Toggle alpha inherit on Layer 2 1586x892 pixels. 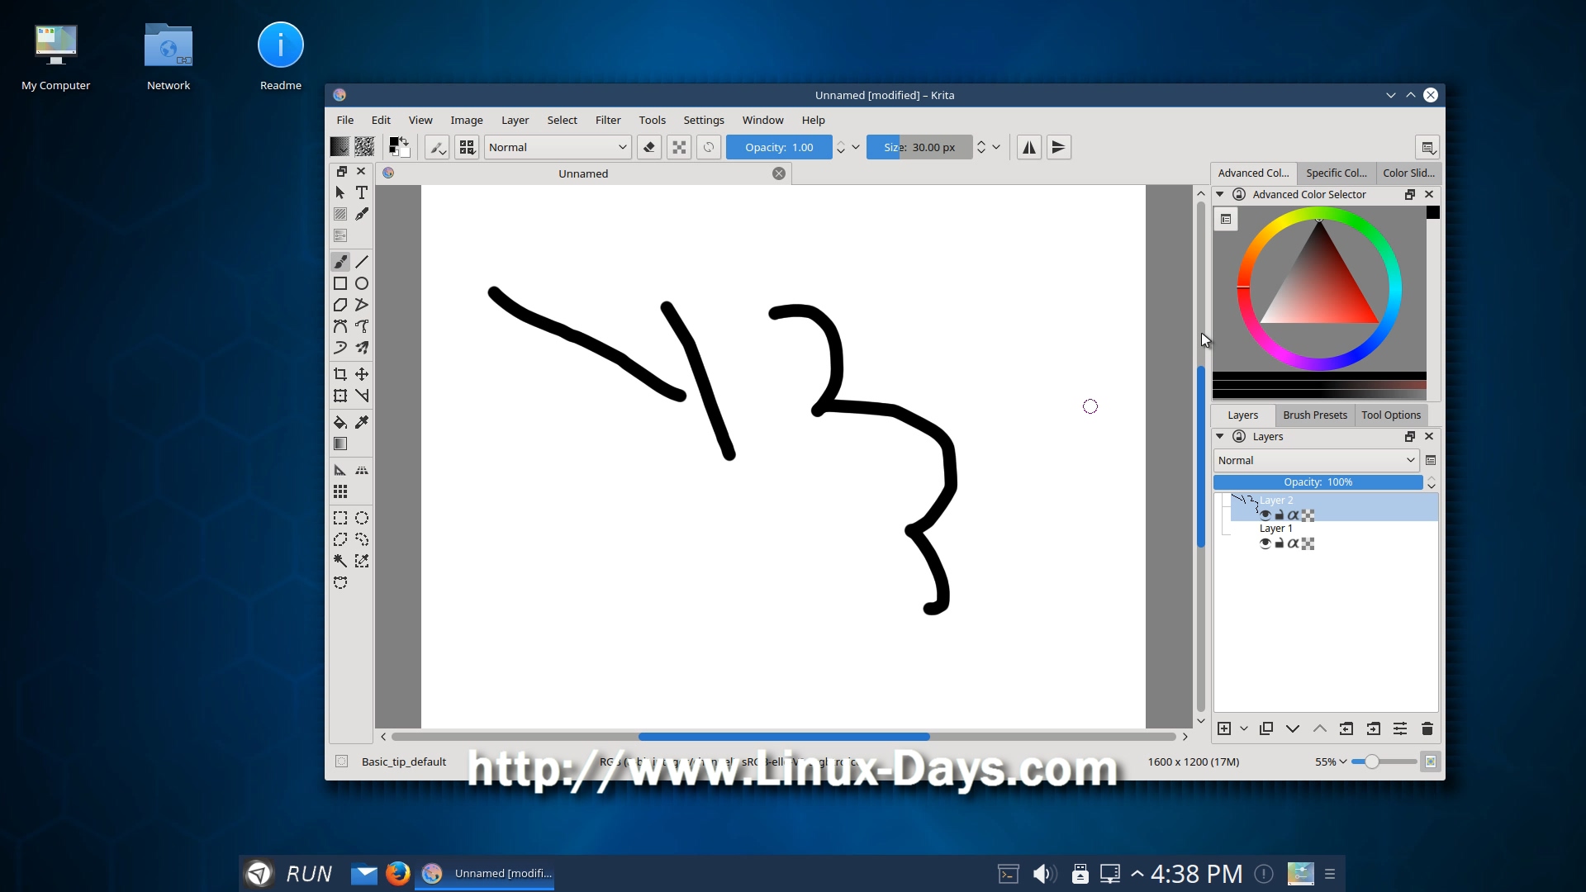pos(1293,515)
